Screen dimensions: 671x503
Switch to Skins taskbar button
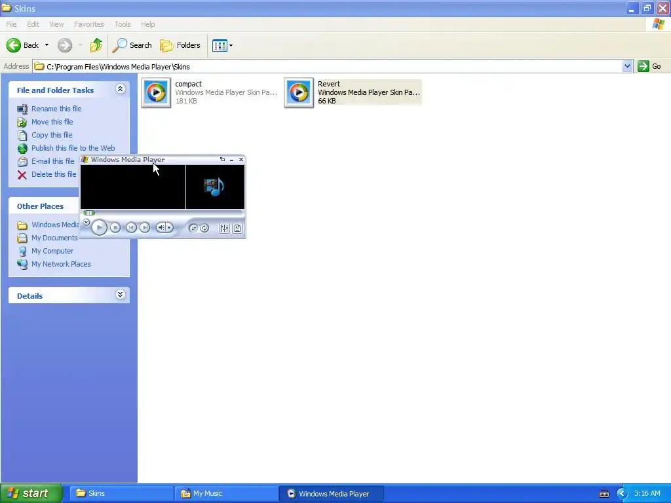(x=121, y=493)
